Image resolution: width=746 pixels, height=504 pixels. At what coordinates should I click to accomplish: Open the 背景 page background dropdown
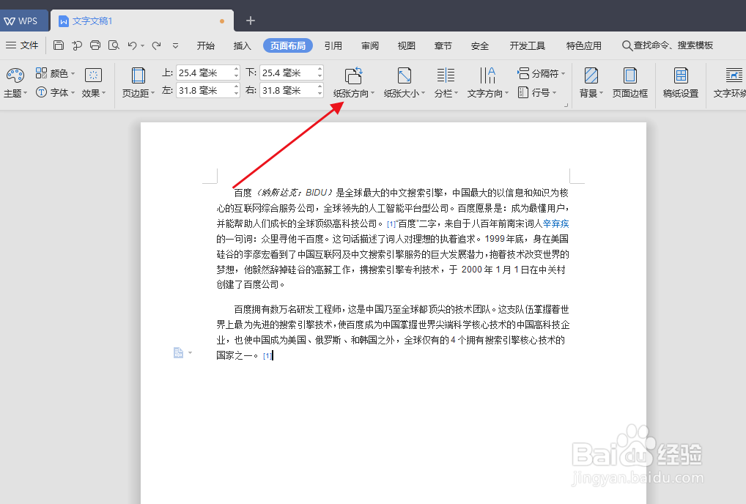point(591,82)
